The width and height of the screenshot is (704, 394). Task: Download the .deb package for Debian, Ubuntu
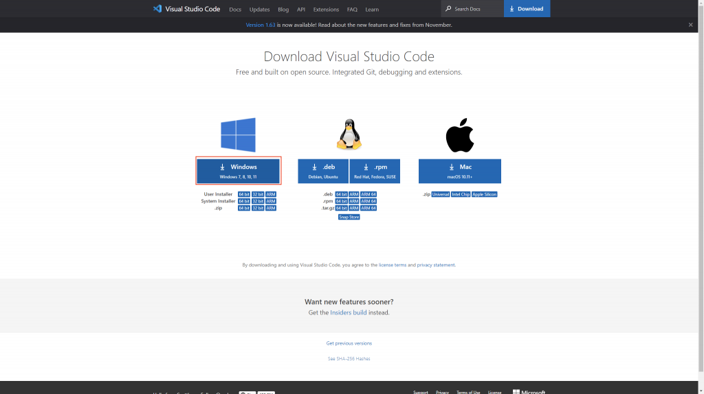[323, 171]
